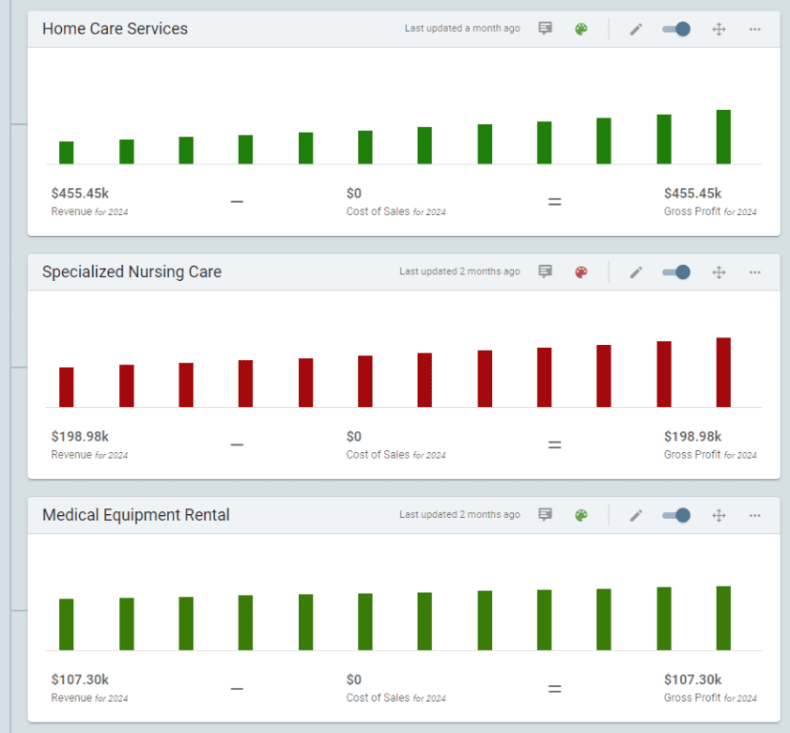Screen dimensions: 790x733
Task: Open more options for Home Care Services
Action: coord(754,29)
